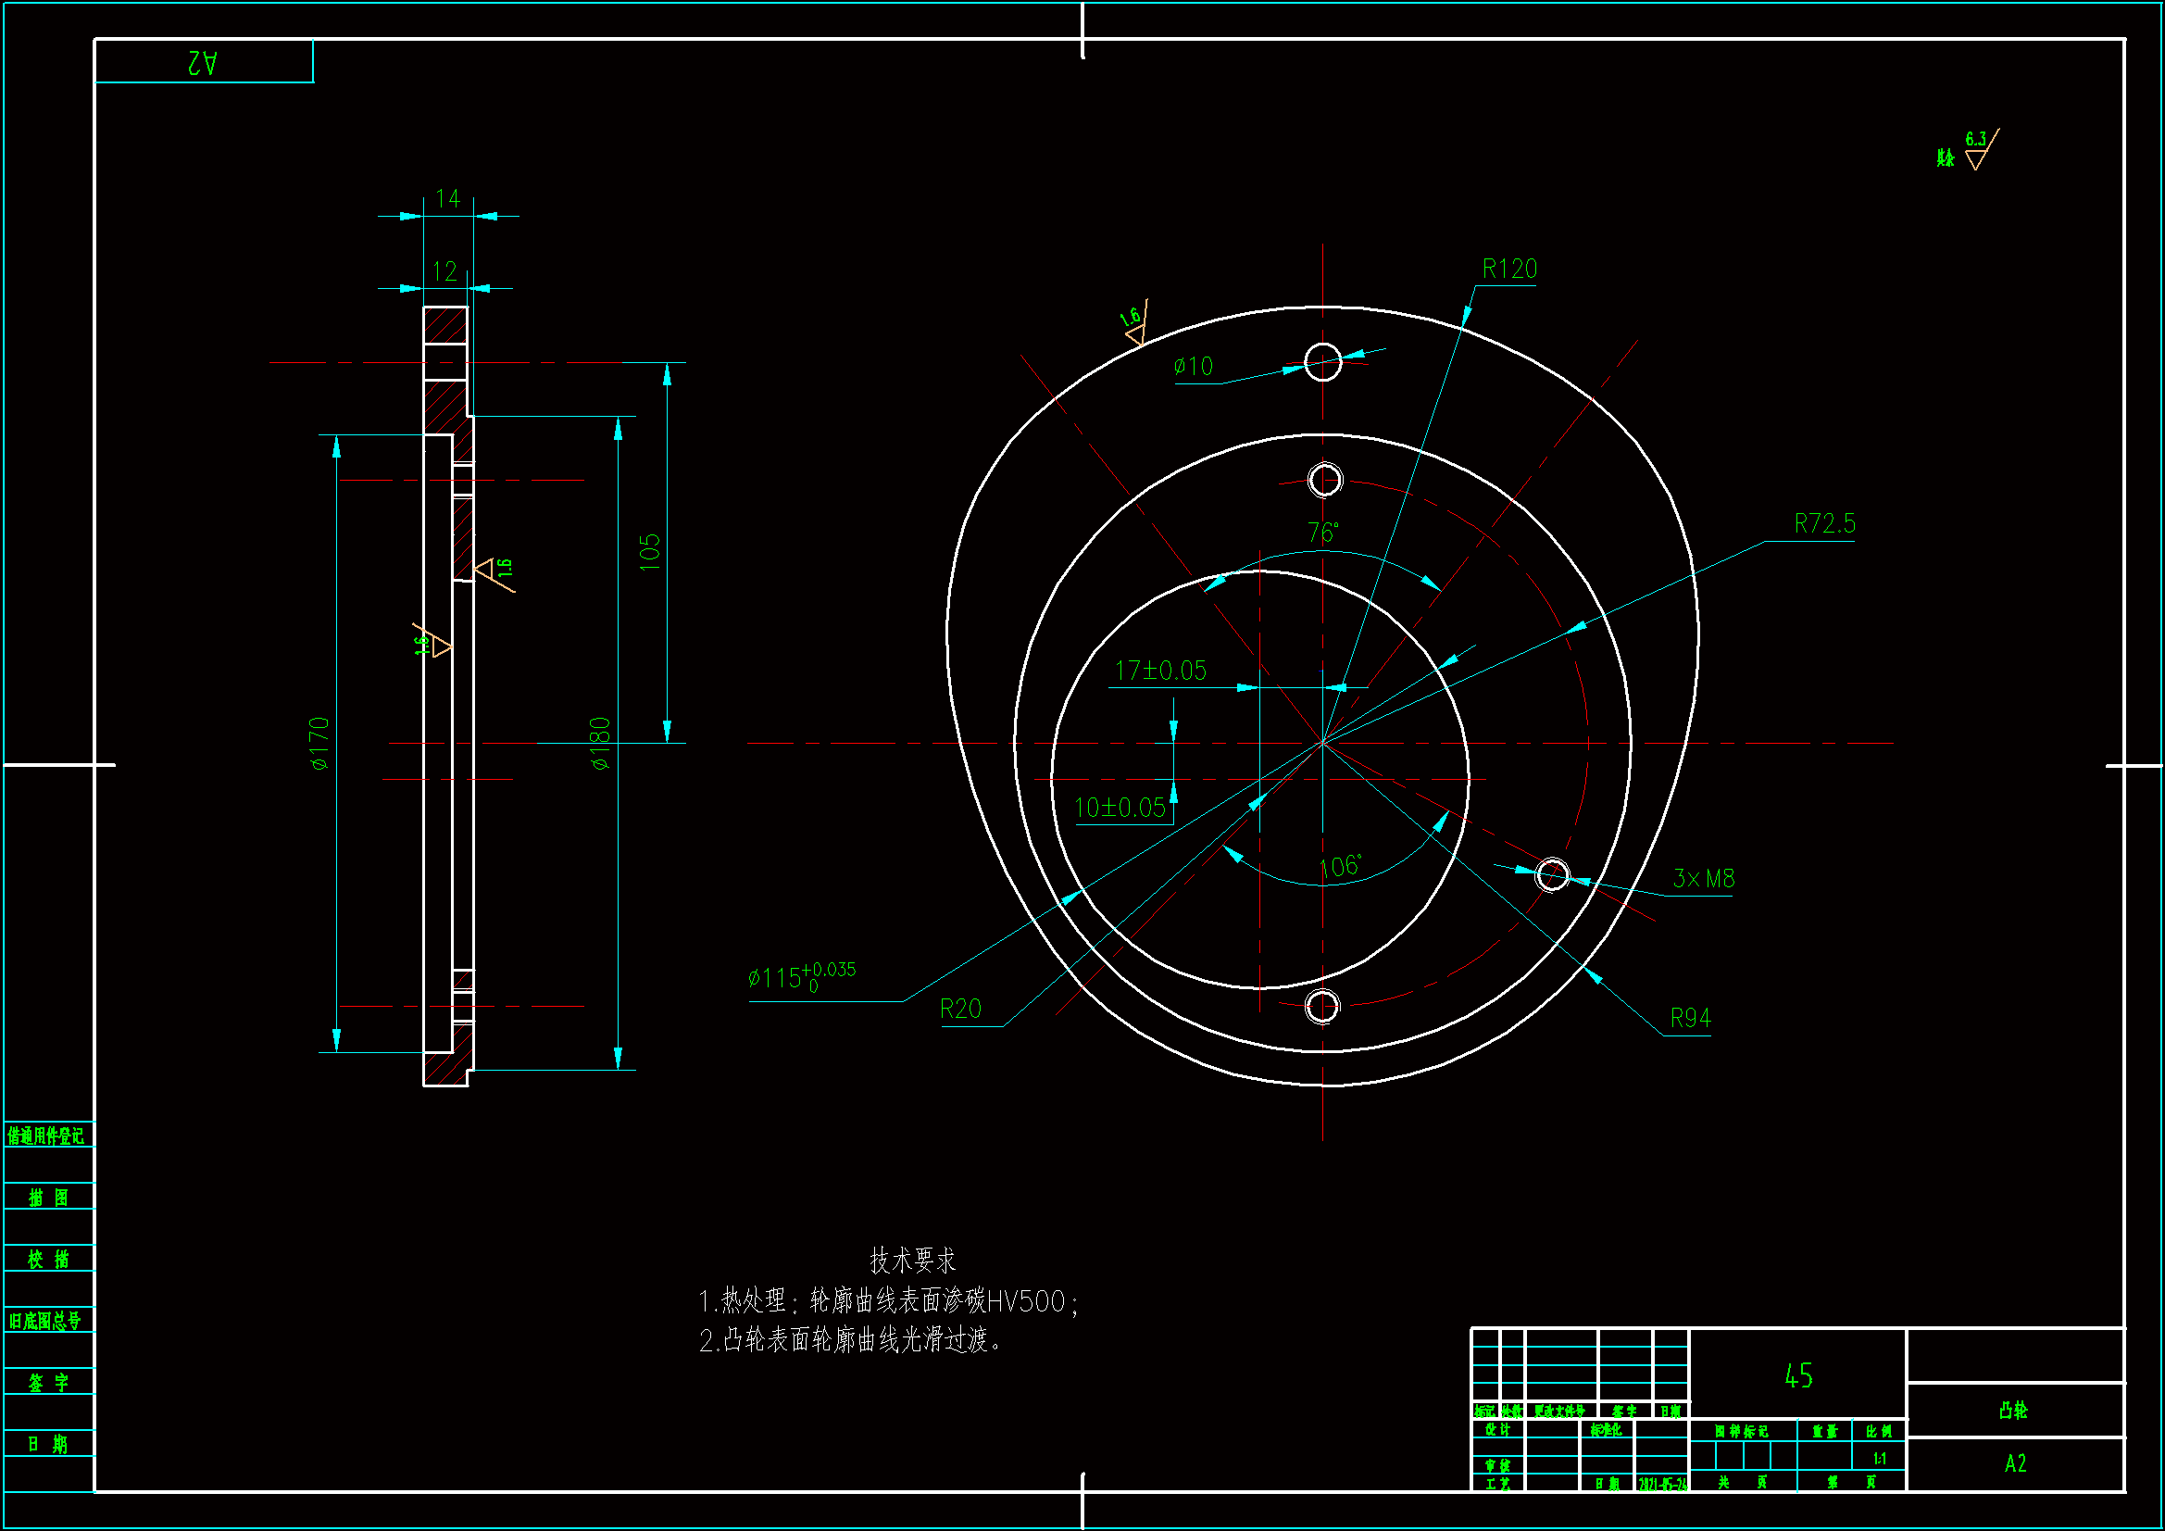Click the ø10 hole circle at top

1322,362
